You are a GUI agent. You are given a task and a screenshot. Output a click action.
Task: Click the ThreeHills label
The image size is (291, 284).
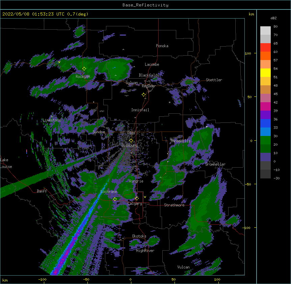pyautogui.click(x=180, y=141)
